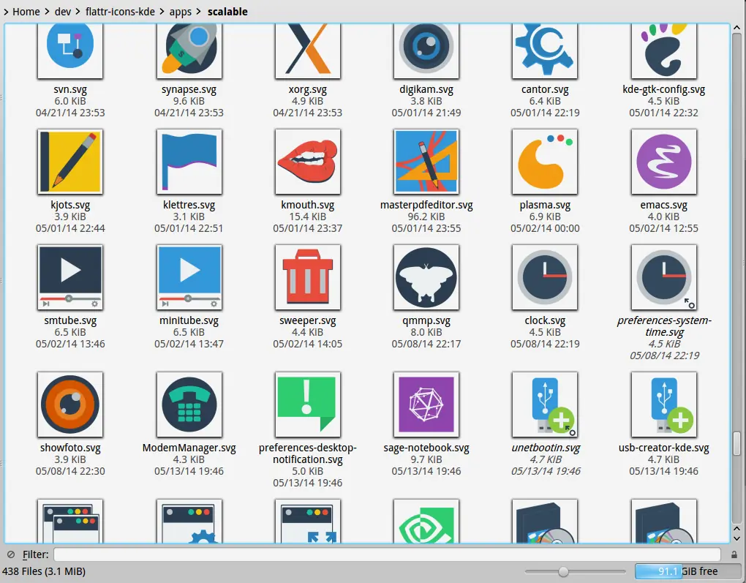Select the kjots.svg pencil notebook icon
Viewport: 746px width, 583px height.
coord(70,162)
